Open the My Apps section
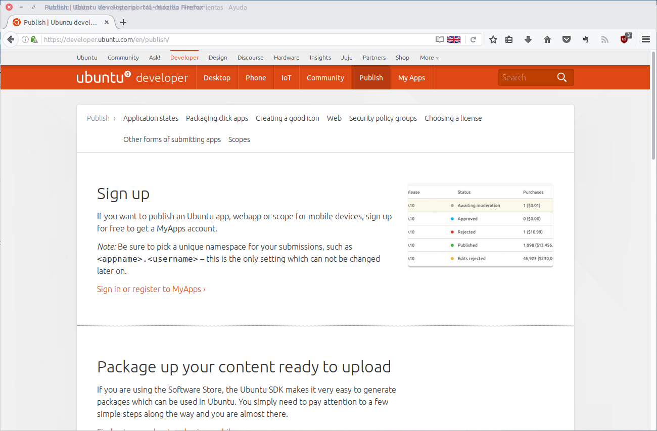 coord(411,77)
